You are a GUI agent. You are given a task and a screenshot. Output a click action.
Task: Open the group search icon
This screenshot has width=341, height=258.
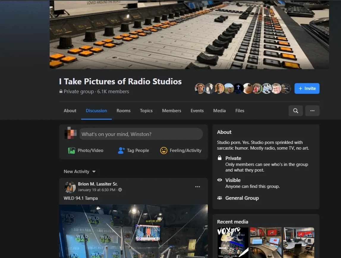tap(296, 110)
